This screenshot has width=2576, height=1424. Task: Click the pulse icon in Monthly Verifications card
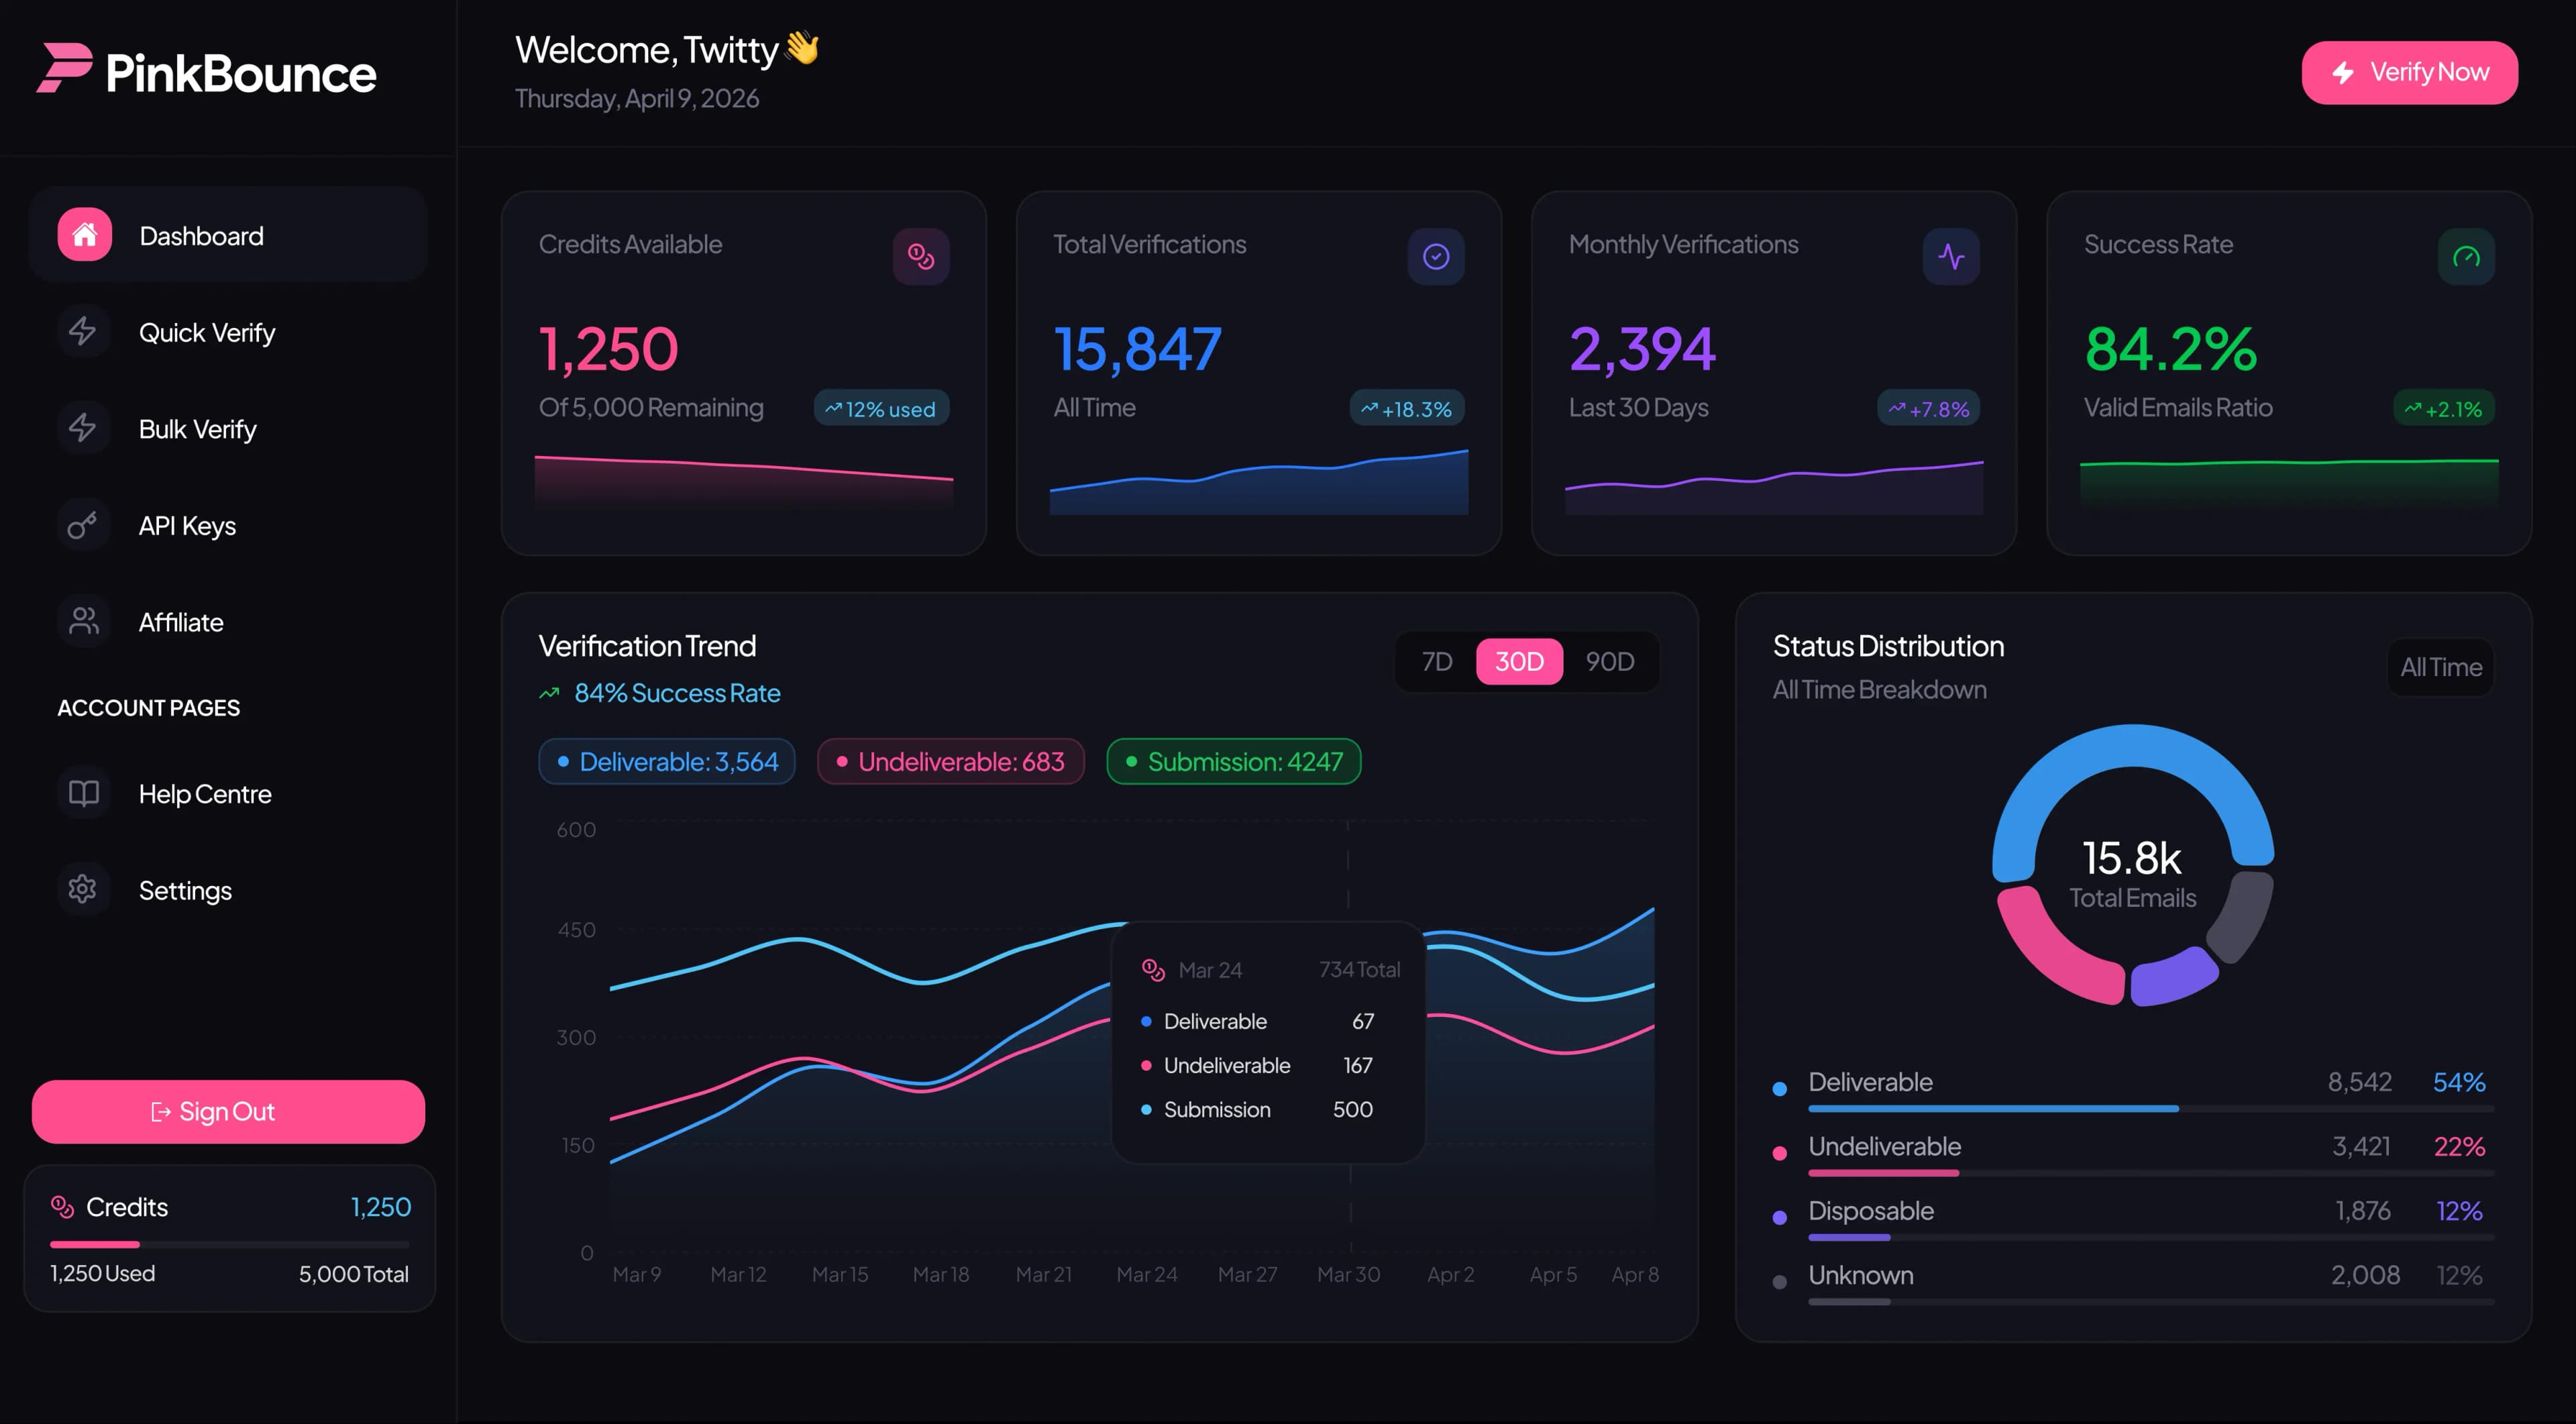[x=1951, y=257]
